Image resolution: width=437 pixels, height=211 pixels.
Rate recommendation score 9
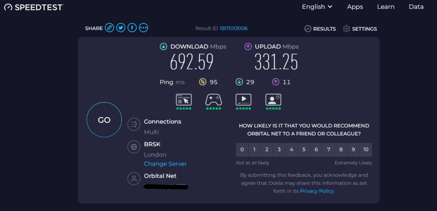pos(353,150)
